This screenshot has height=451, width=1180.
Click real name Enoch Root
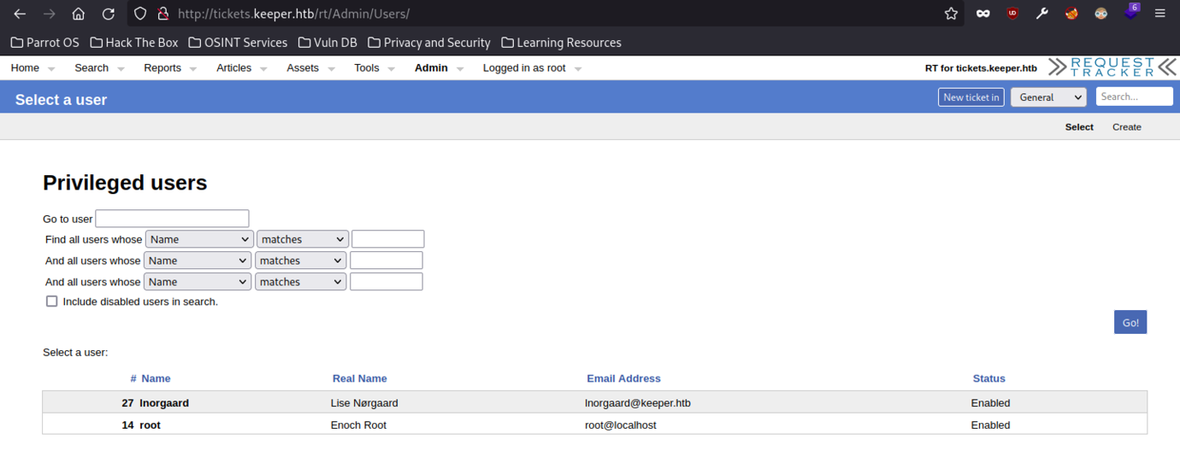[358, 425]
